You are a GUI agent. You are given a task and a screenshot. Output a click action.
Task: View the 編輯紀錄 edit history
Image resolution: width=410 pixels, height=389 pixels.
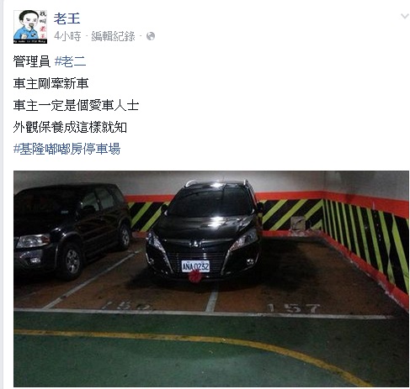[x=113, y=36]
